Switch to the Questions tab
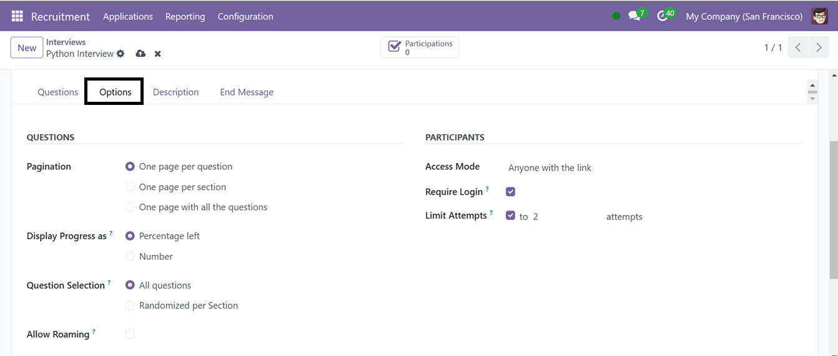 57,92
